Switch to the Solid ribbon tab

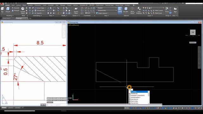13,5
